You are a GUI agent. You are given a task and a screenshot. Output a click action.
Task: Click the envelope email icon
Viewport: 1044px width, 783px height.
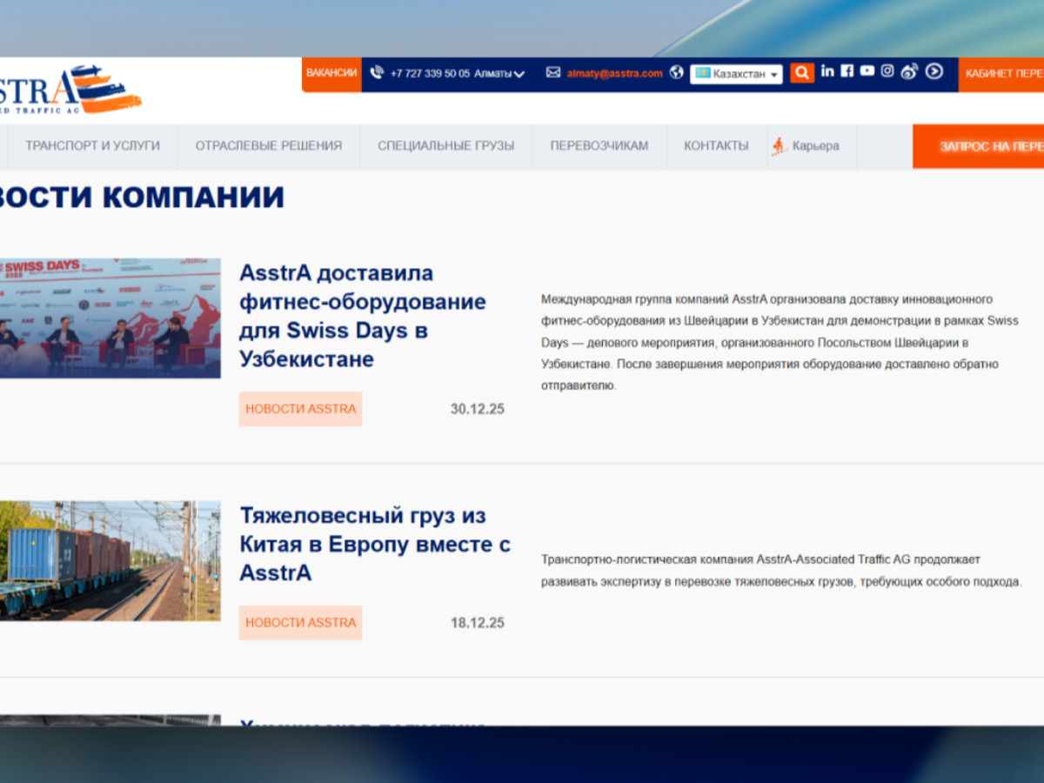(553, 73)
